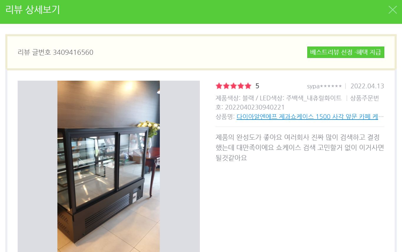Click the second rating star

click(x=226, y=86)
